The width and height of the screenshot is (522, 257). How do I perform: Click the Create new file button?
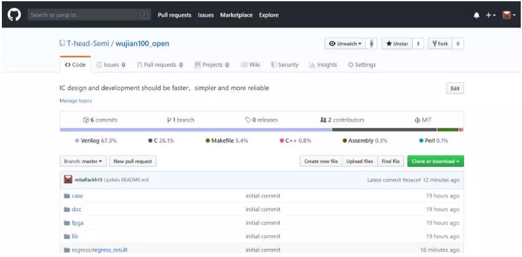tap(321, 161)
